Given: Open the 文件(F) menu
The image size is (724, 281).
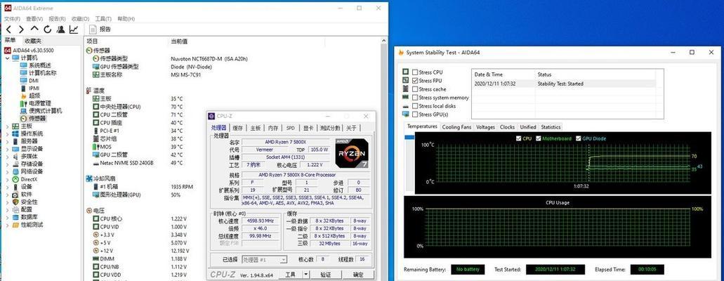Looking at the screenshot, I should [x=12, y=19].
